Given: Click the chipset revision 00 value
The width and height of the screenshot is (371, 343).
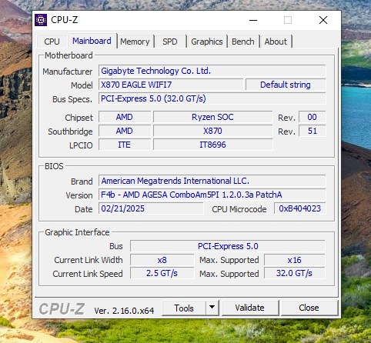Looking at the screenshot, I should [x=313, y=117].
